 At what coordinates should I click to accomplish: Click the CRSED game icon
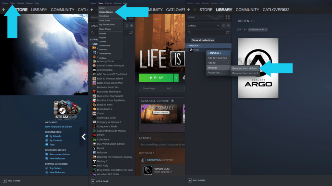pos(94,135)
